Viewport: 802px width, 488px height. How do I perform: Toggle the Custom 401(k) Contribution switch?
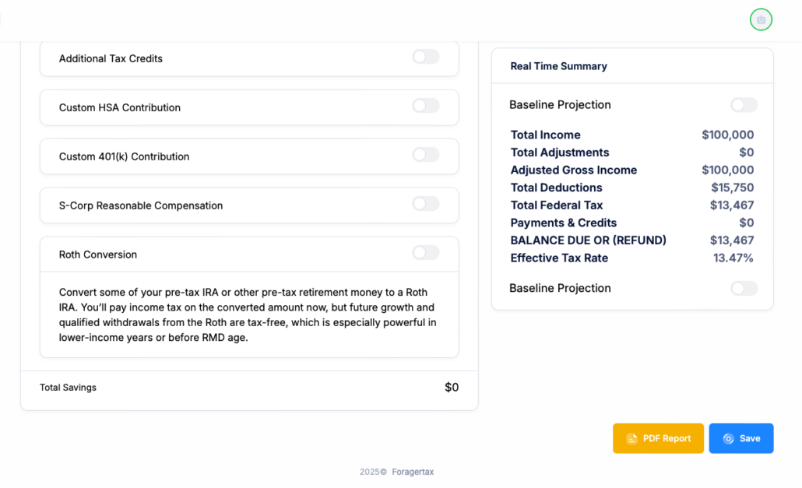426,155
